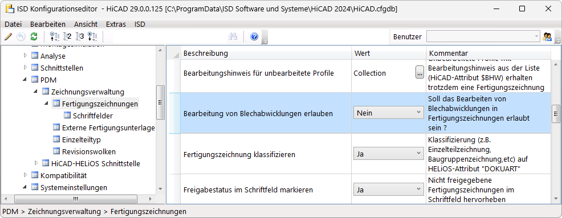Expand the Schnittstellen tree node
Screen dimensions: 562x218
(25, 67)
